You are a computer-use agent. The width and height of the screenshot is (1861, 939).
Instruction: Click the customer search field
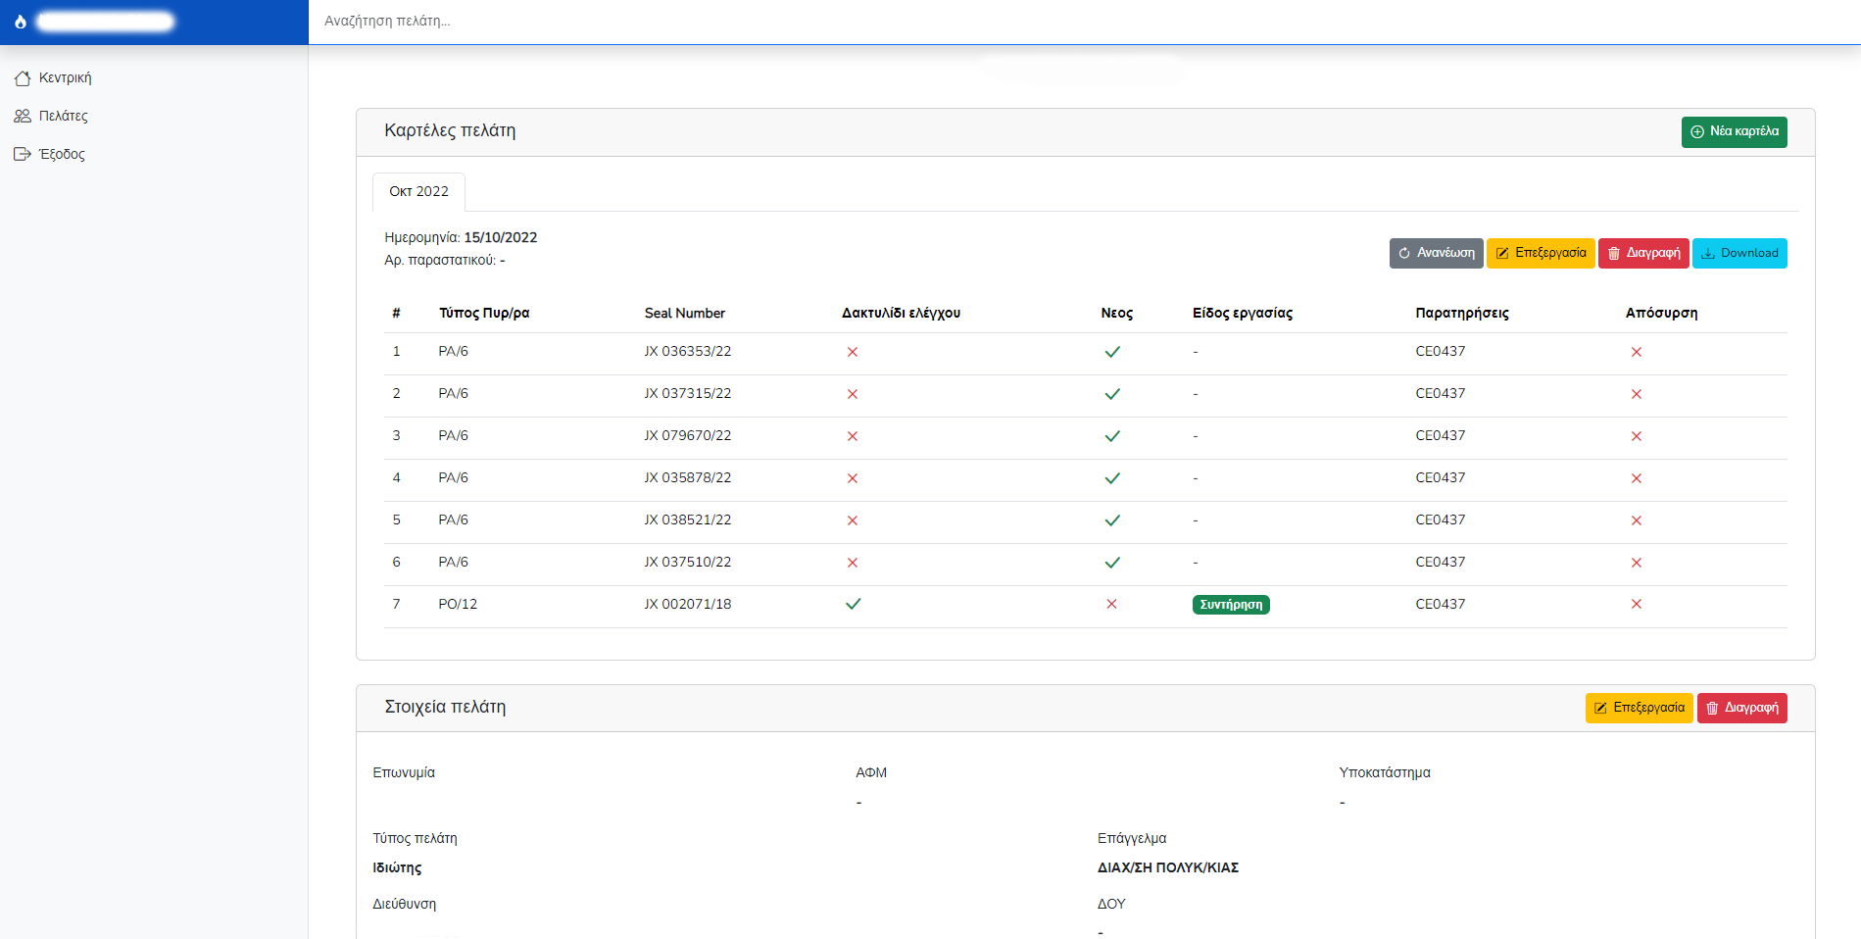point(1078,21)
